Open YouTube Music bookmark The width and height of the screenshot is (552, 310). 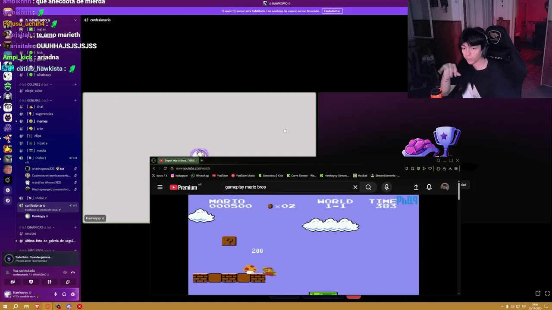[243, 176]
